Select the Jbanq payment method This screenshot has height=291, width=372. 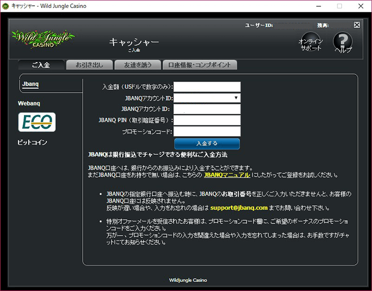coord(30,84)
